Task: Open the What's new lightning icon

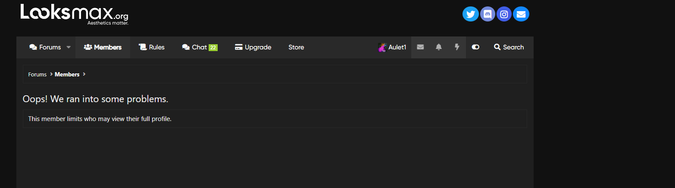Action: tap(457, 47)
